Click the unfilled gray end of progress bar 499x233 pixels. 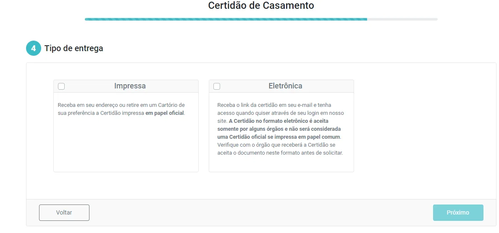402,19
